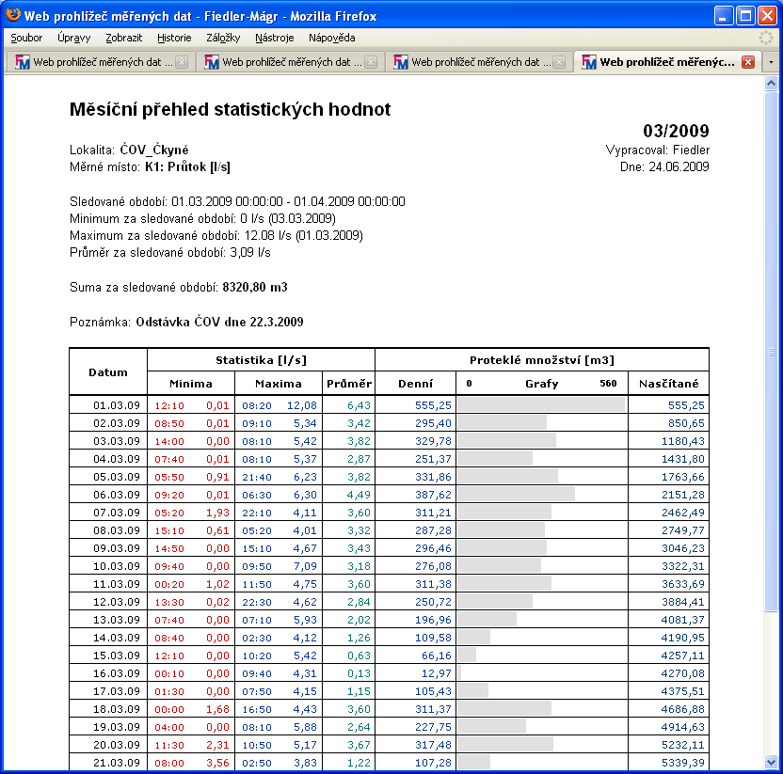The image size is (783, 774).
Task: Click the loading throbber icon beside the menu bar
Action: point(766,38)
